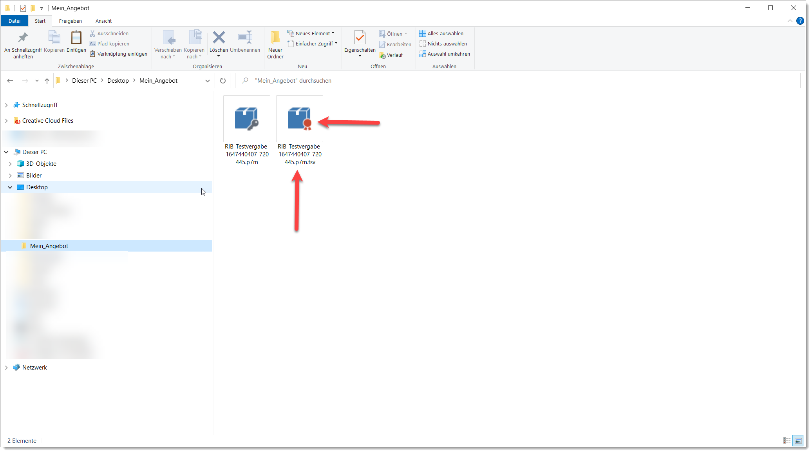Image resolution: width=812 pixels, height=453 pixels.
Task: Click Bearbeiten in the ribbon
Action: tap(395, 45)
